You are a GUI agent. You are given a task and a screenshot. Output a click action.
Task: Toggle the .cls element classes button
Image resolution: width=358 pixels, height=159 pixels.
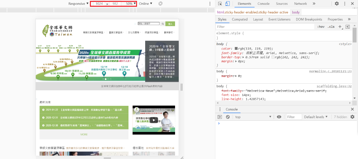(331, 27)
